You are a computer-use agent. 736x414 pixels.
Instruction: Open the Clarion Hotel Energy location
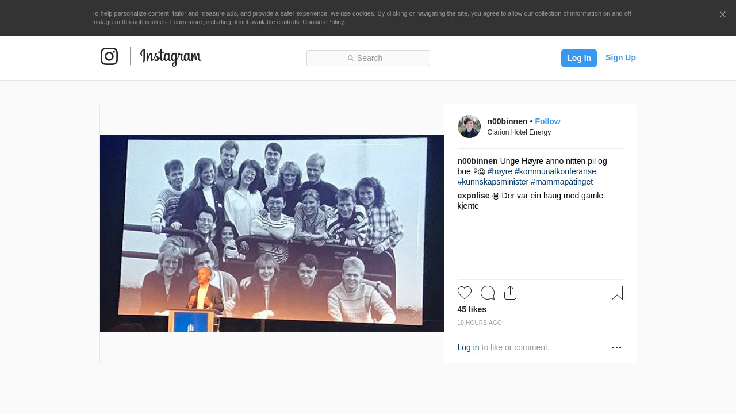pos(519,132)
